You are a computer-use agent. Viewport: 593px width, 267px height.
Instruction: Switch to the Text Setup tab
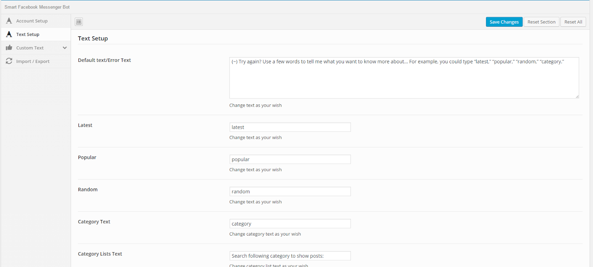coord(28,34)
